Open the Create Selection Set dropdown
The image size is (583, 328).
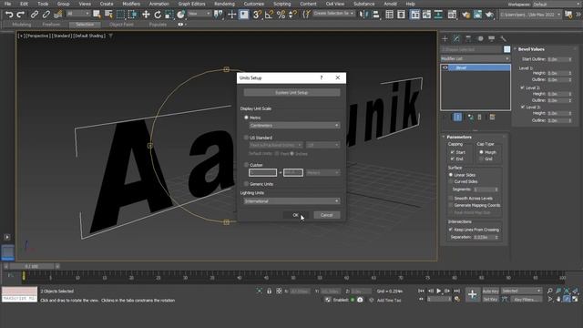(x=333, y=14)
